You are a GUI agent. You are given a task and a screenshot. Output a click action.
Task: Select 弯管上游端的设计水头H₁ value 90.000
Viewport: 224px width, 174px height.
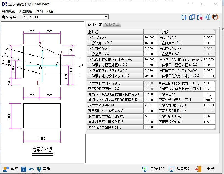click(x=150, y=59)
